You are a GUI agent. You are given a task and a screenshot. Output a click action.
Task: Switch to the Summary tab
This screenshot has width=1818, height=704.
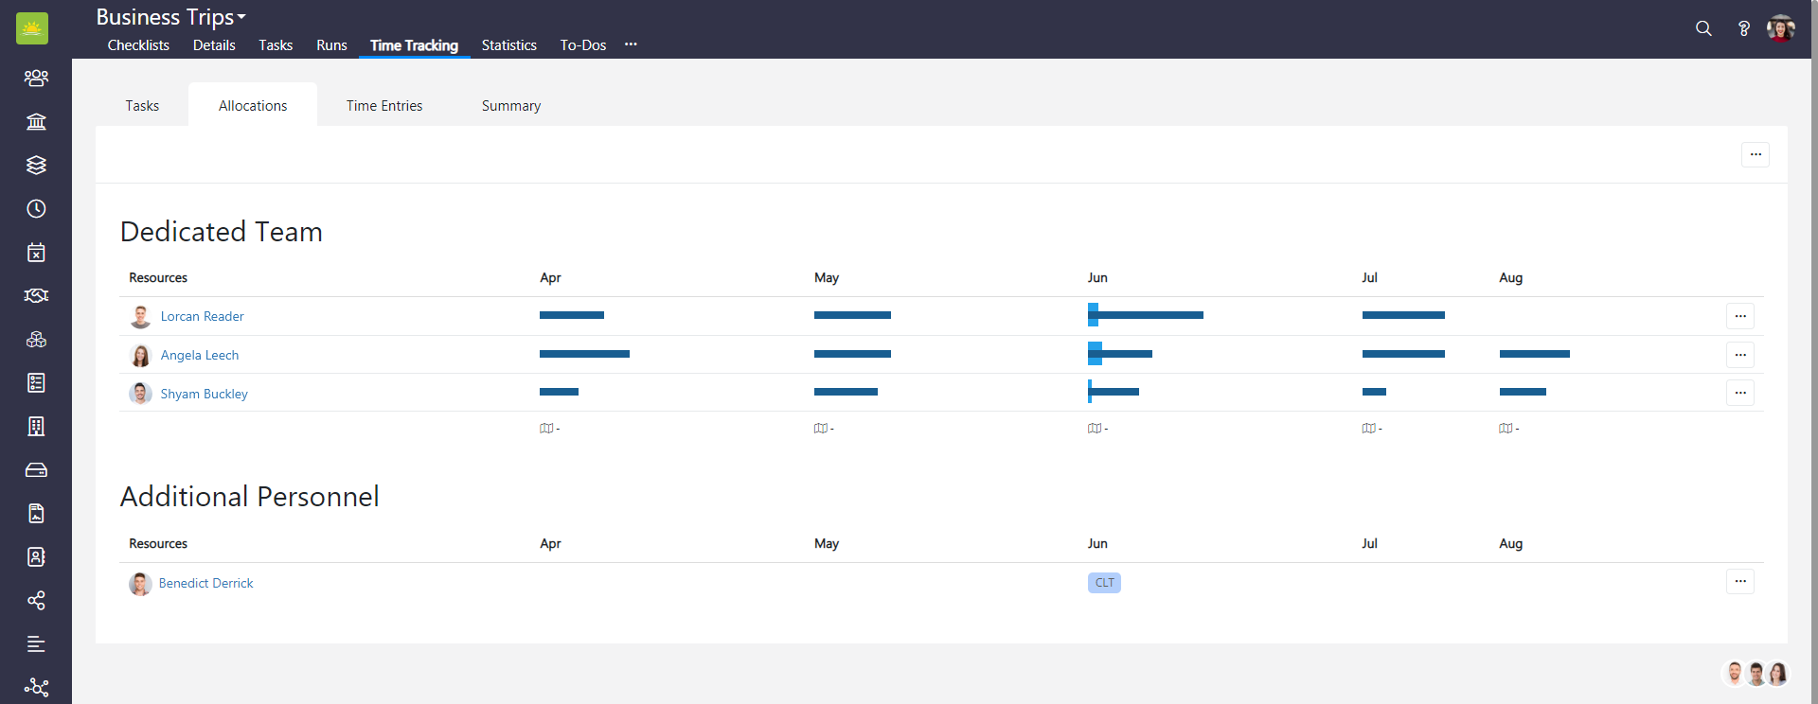pyautogui.click(x=510, y=106)
